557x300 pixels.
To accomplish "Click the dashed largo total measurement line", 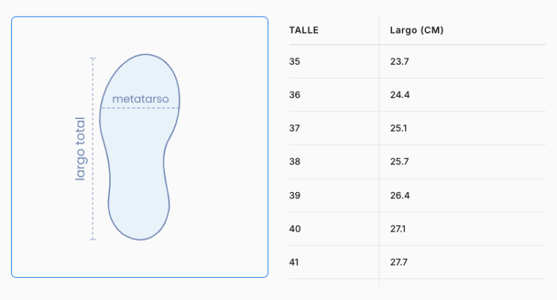I will click(93, 149).
